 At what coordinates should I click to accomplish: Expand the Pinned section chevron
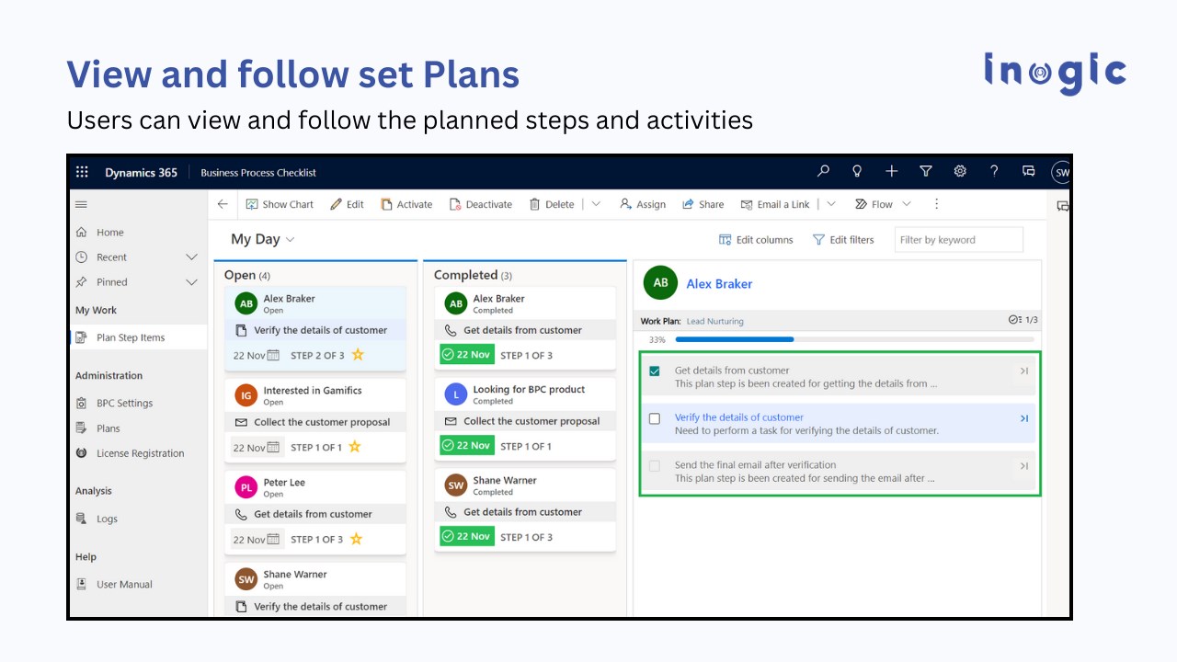click(192, 282)
